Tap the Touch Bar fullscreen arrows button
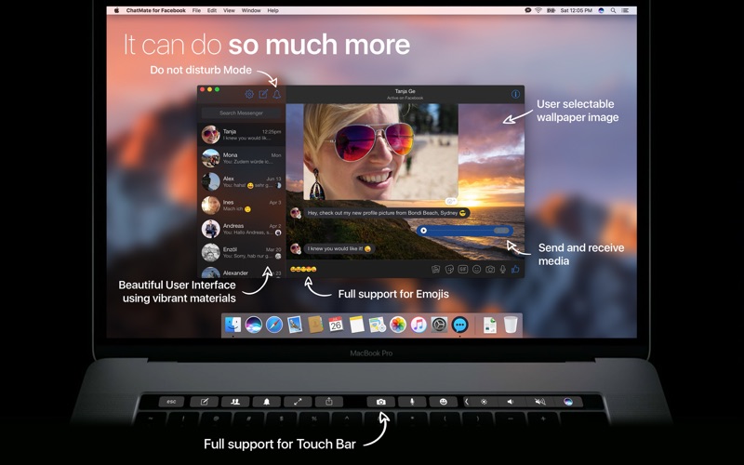This screenshot has height=465, width=744. pyautogui.click(x=298, y=402)
